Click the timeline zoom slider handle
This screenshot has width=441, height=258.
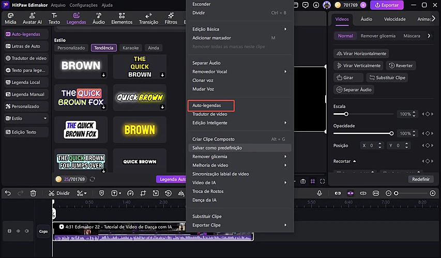[x=396, y=193]
